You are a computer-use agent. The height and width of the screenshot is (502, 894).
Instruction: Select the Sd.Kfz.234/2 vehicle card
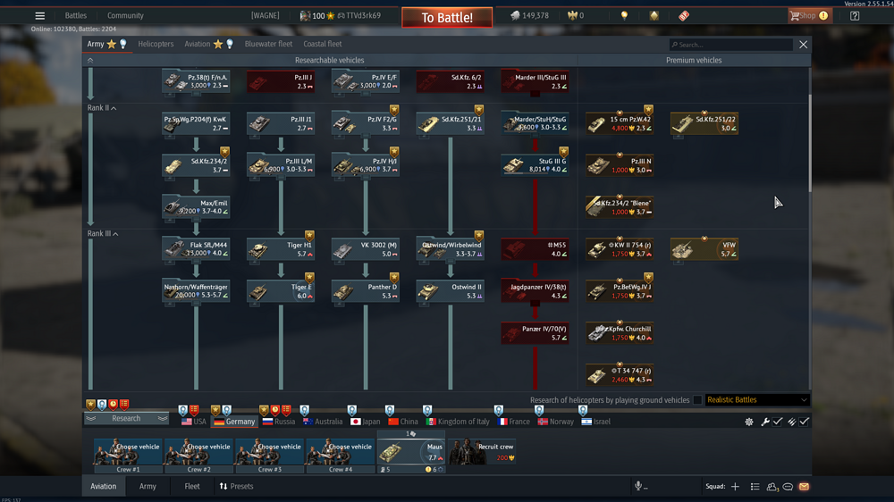(x=196, y=165)
